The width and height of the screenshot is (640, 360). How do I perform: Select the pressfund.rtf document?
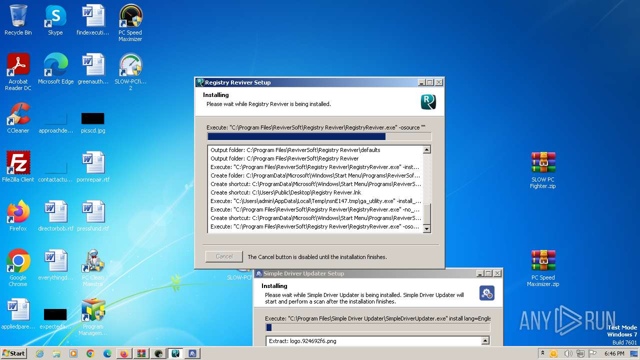coord(93,216)
